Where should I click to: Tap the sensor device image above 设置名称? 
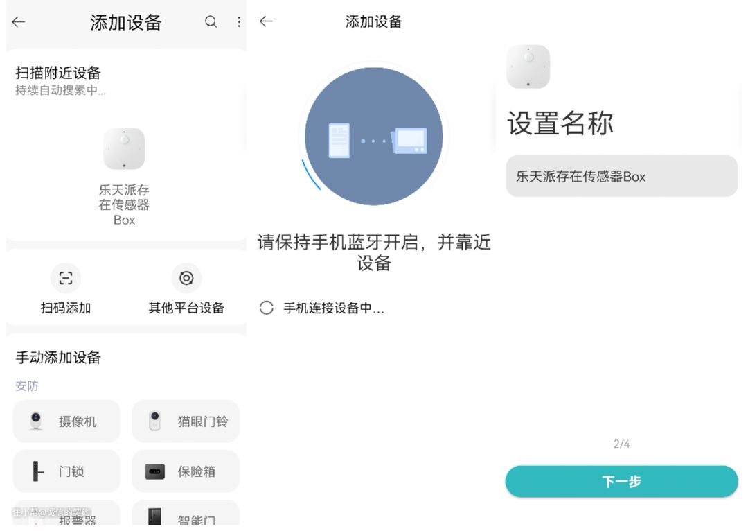[528, 67]
